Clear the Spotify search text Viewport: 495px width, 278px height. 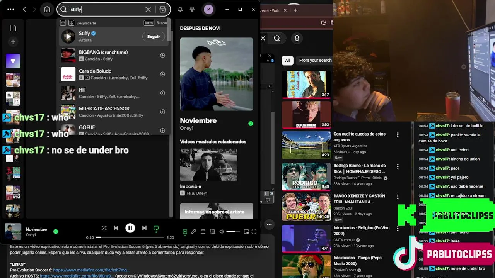tap(148, 10)
